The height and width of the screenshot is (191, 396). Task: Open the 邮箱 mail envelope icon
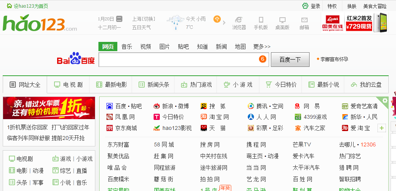tap(304, 20)
